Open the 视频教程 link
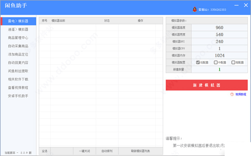The width and height of the screenshot is (251, 156). [x=241, y=95]
